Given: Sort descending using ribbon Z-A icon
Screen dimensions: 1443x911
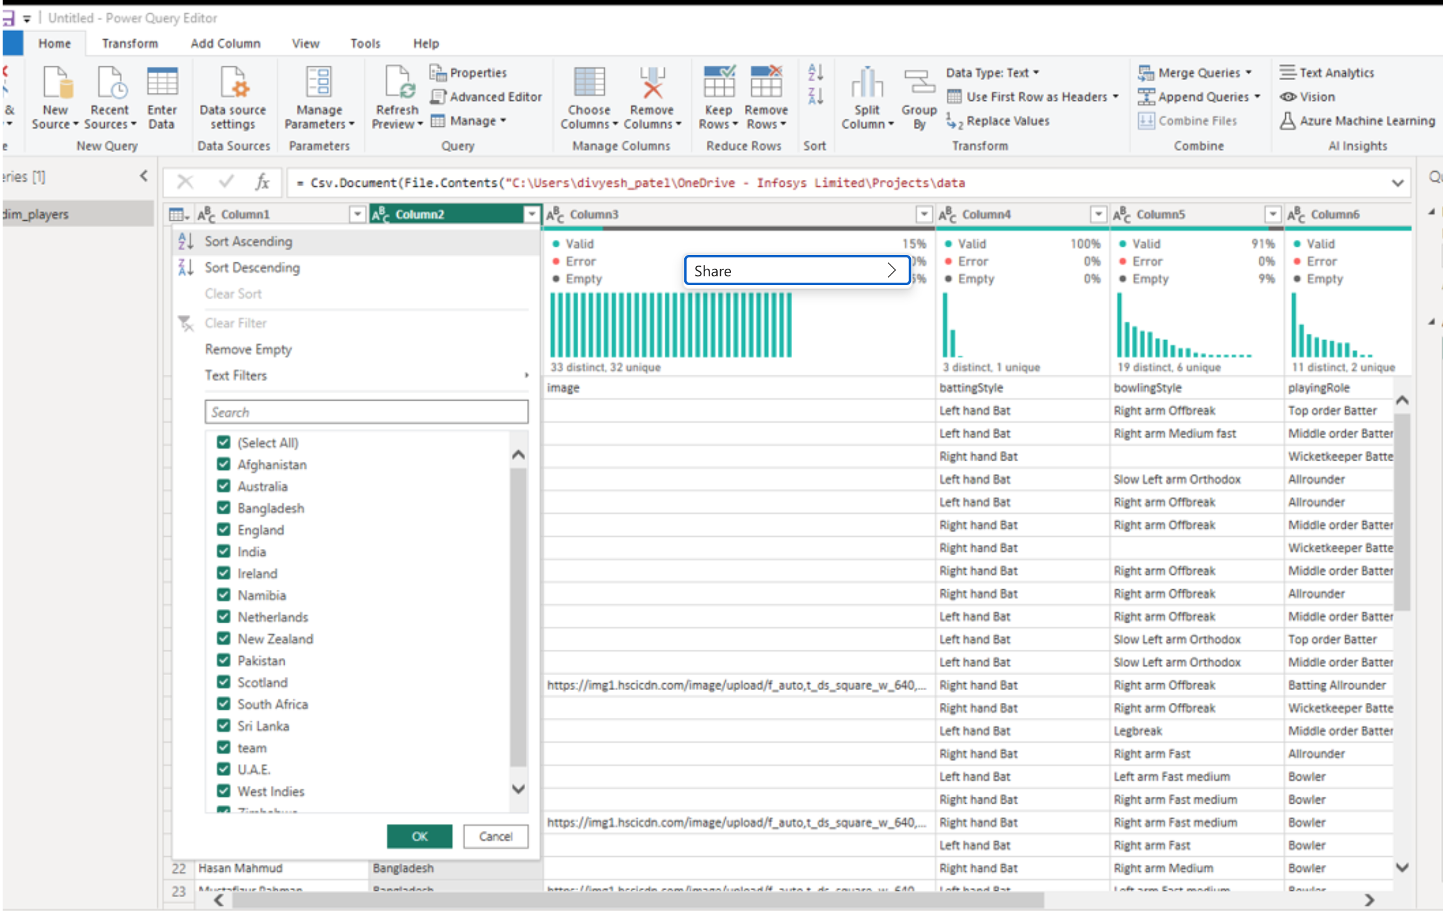Looking at the screenshot, I should pos(815,97).
